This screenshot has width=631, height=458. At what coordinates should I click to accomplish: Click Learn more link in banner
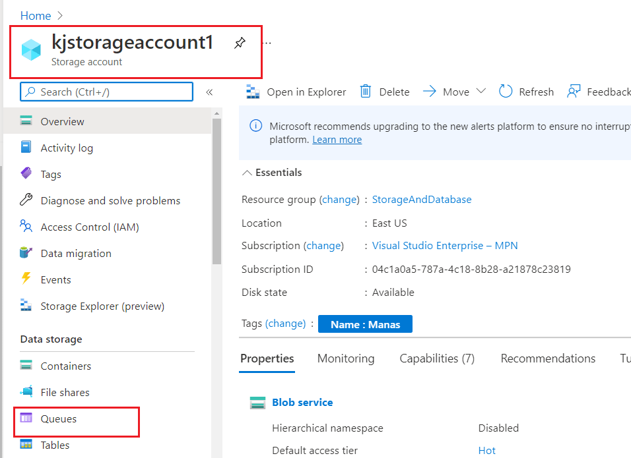click(337, 140)
